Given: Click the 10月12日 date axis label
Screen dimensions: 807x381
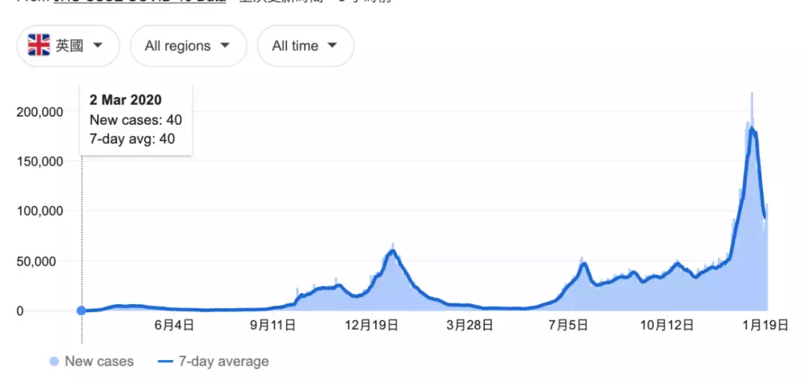Looking at the screenshot, I should (667, 325).
